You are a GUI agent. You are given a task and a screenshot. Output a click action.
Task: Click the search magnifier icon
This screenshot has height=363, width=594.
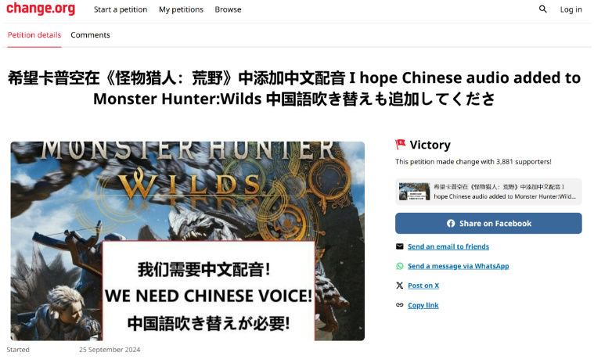(x=542, y=9)
